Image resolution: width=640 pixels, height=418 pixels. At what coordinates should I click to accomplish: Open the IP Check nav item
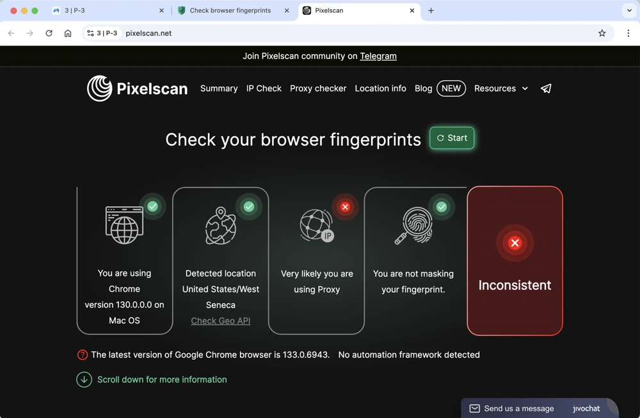click(264, 88)
